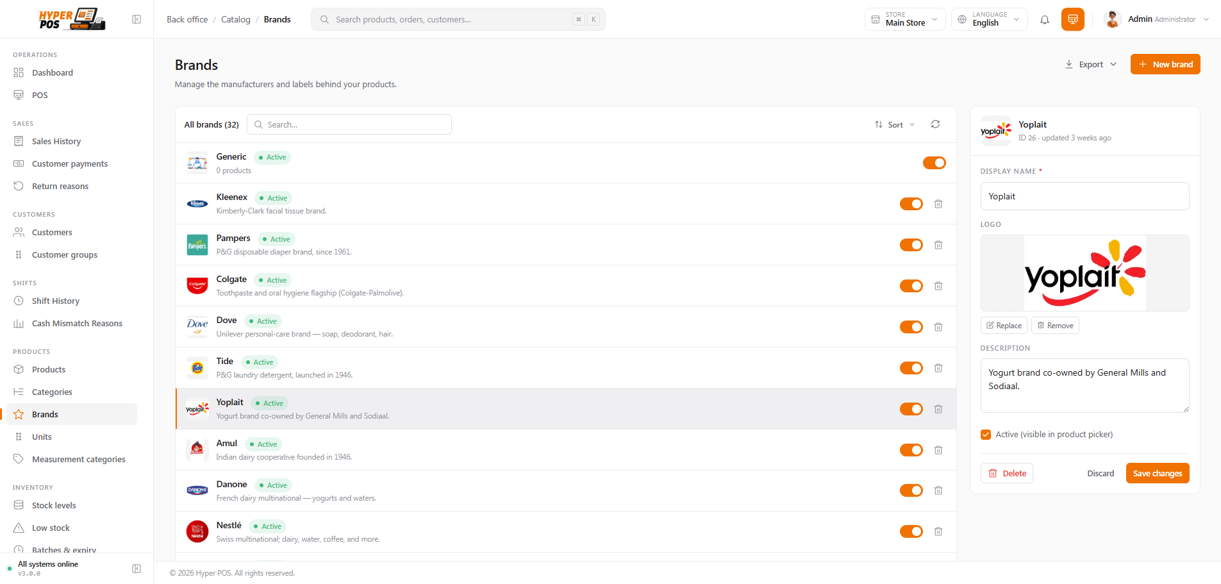Toggle the Yoplait brand active switch

click(911, 409)
